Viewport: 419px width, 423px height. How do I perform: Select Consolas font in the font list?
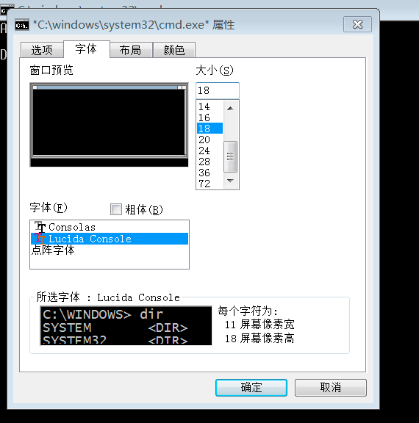(x=110, y=227)
